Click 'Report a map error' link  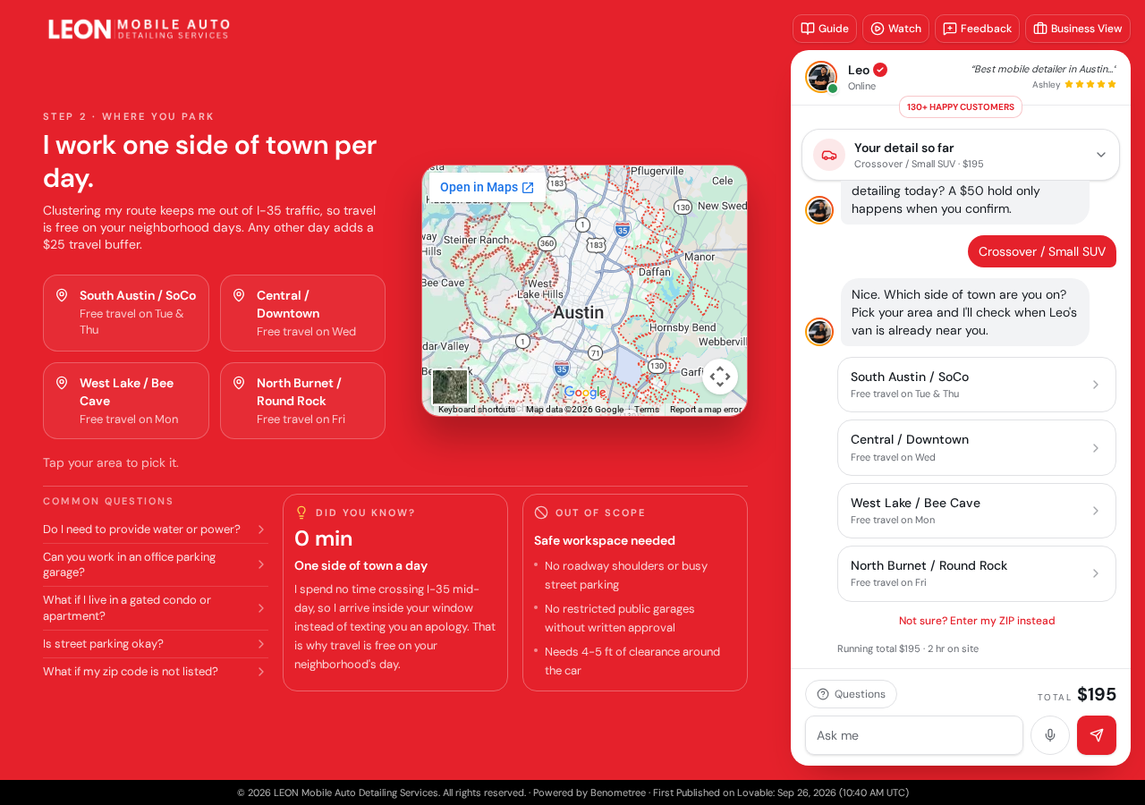click(x=706, y=410)
